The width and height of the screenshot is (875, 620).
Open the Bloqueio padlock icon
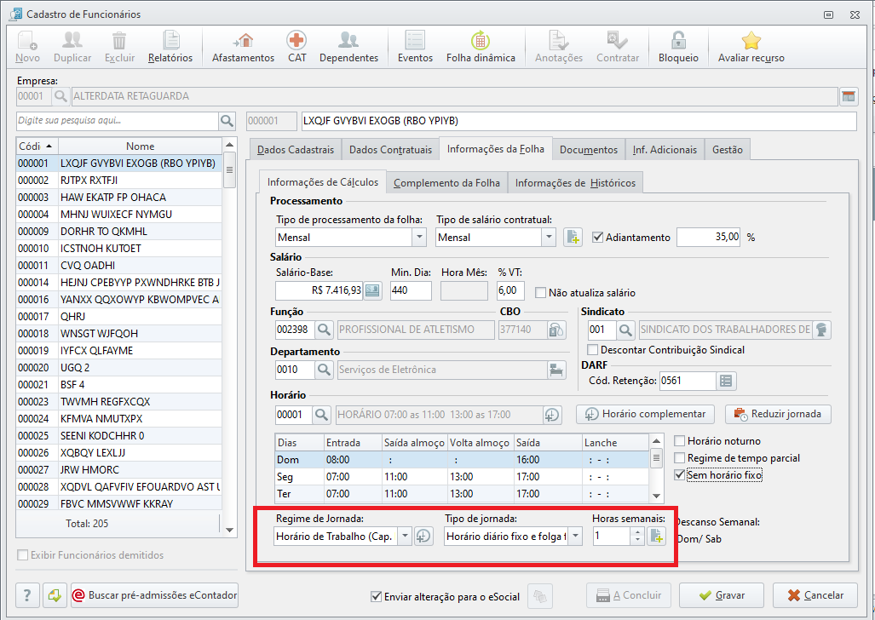click(x=678, y=47)
